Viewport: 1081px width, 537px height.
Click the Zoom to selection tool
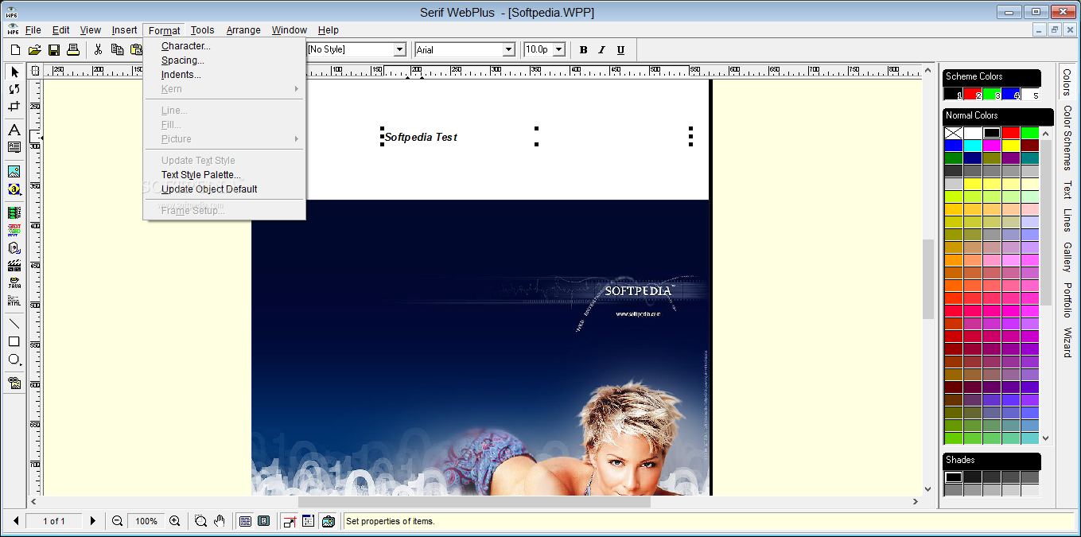click(x=200, y=521)
